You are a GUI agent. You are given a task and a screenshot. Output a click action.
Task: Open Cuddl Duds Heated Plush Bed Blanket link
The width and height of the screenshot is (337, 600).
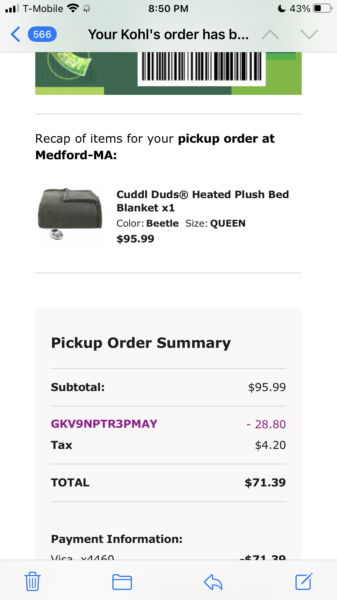(203, 201)
